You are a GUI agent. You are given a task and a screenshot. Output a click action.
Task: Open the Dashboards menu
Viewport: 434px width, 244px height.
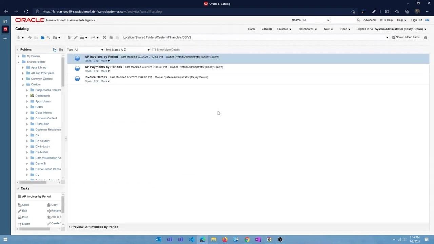point(308,29)
